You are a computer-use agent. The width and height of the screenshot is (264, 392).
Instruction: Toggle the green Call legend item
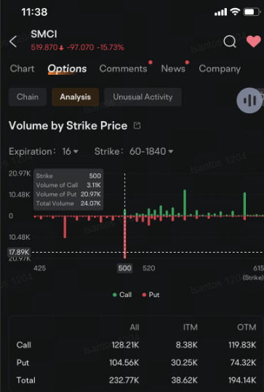pyautogui.click(x=122, y=295)
